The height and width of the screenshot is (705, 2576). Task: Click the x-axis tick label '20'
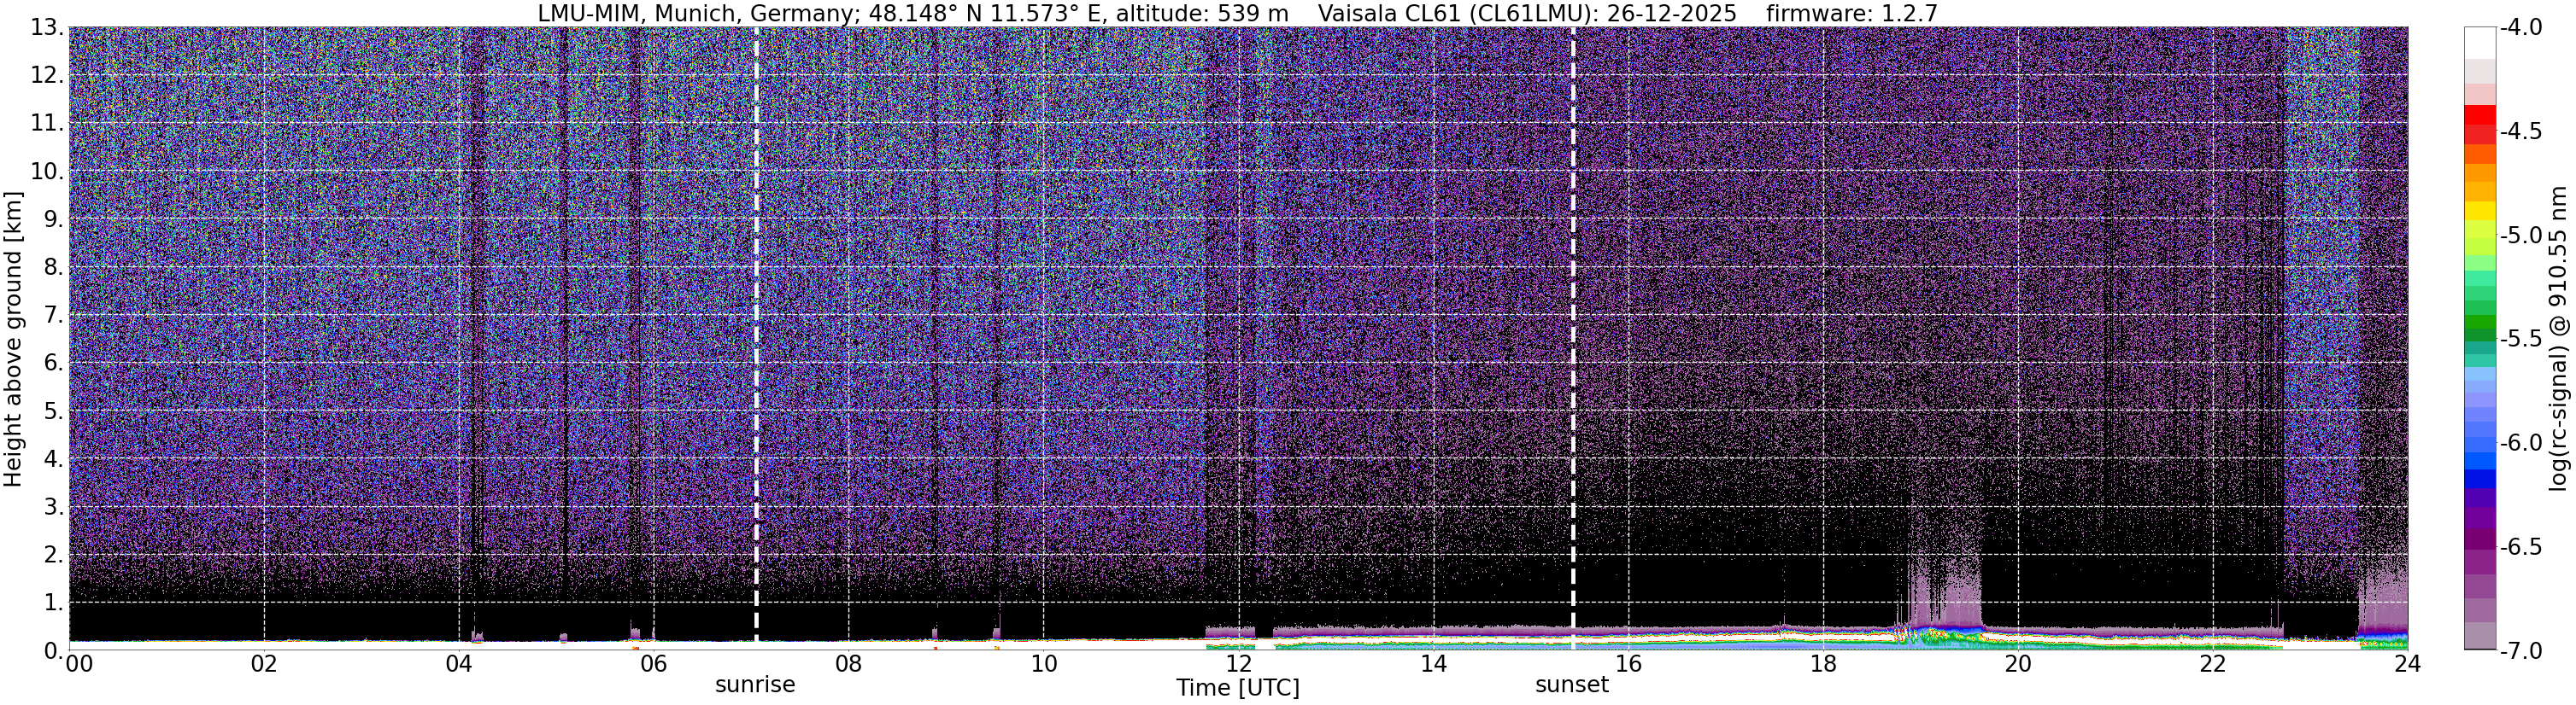pyautogui.click(x=2018, y=664)
